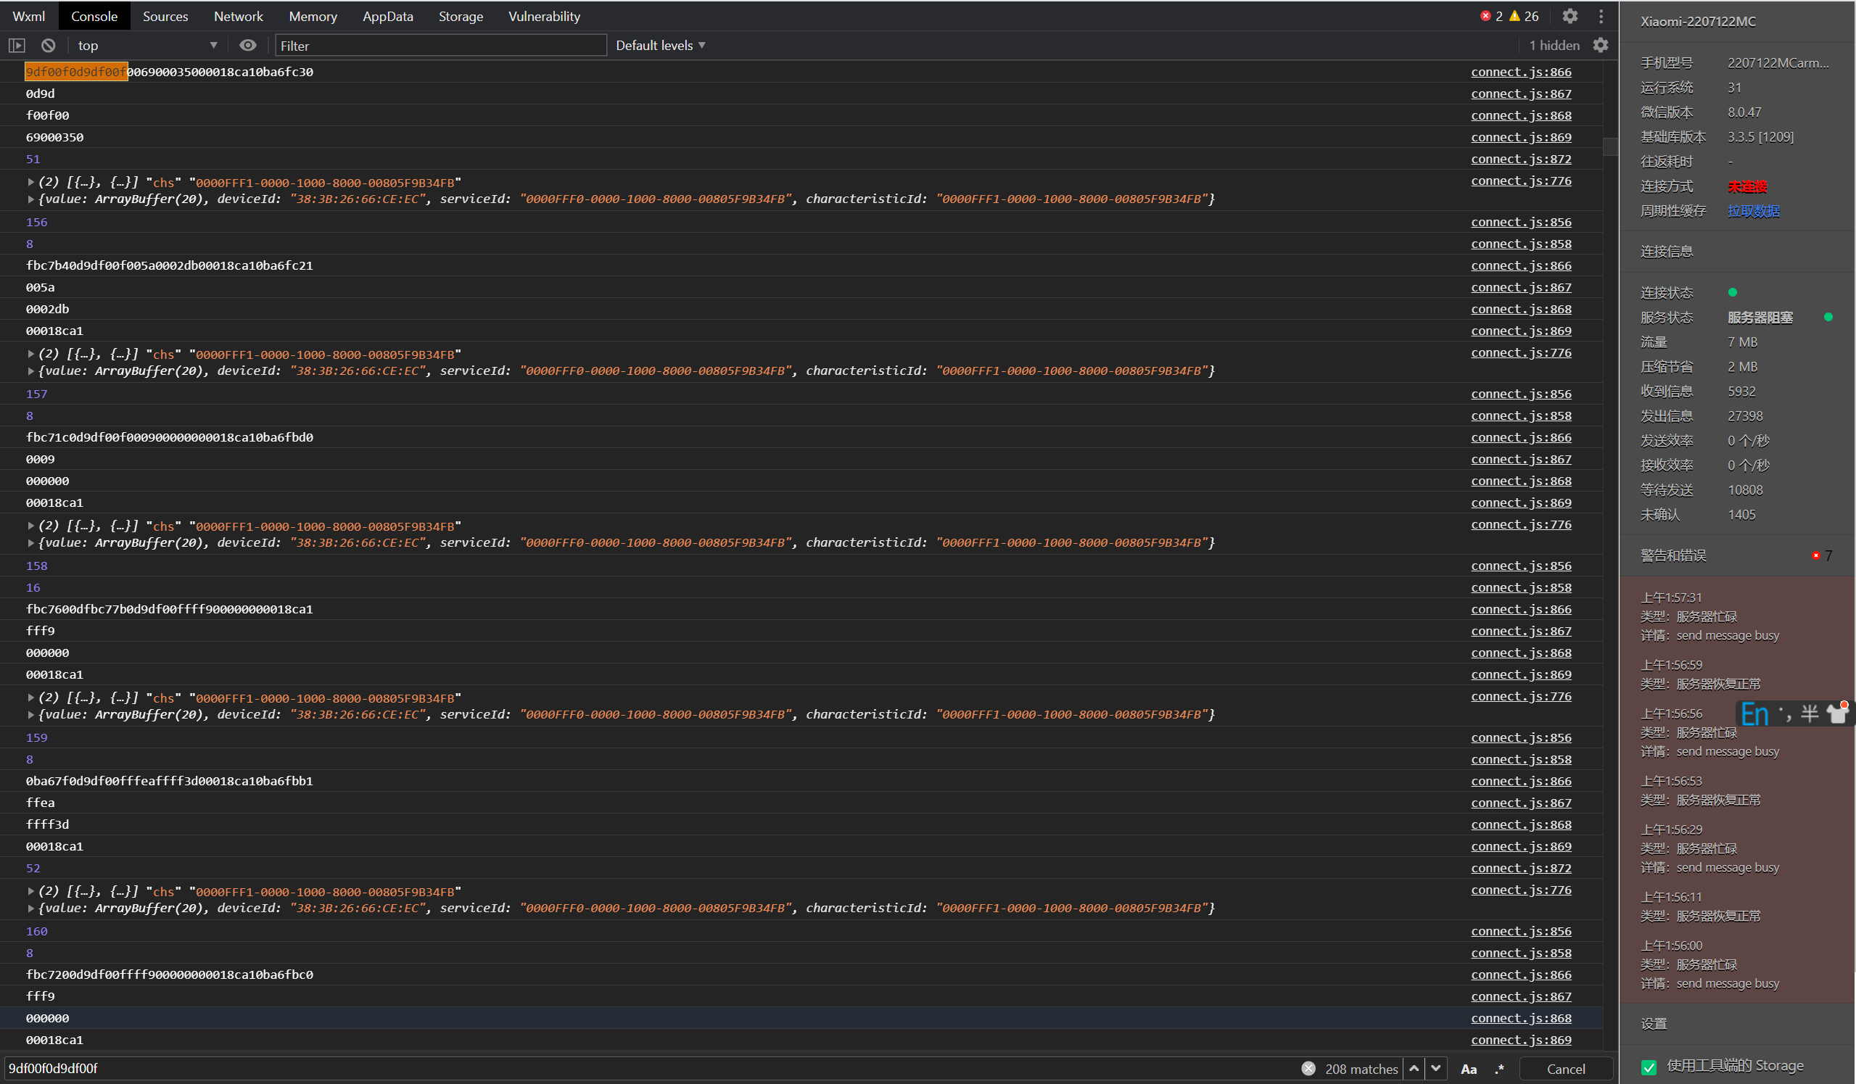The width and height of the screenshot is (1856, 1084).
Task: Click the yellow warning count icon
Action: click(1515, 16)
